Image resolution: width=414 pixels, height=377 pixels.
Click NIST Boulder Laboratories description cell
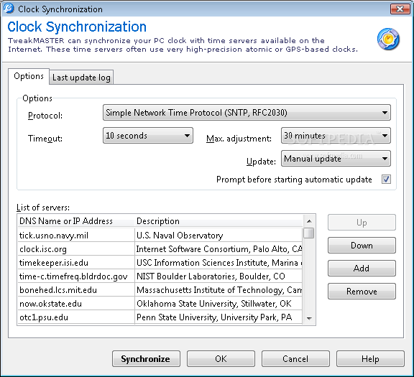click(218, 276)
